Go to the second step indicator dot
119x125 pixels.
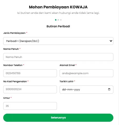coord(58,20)
